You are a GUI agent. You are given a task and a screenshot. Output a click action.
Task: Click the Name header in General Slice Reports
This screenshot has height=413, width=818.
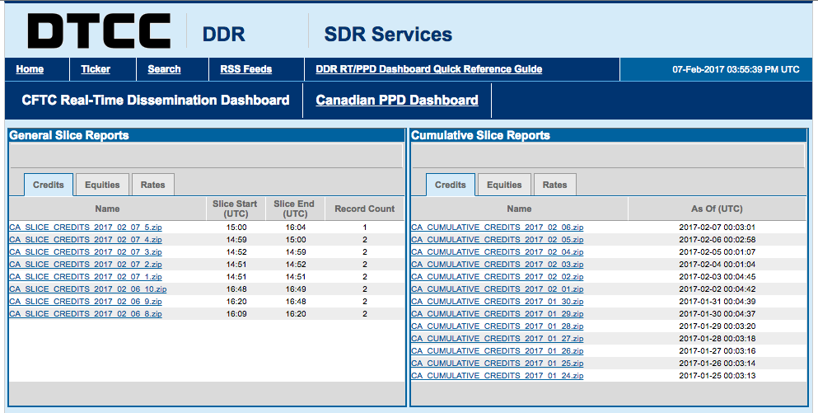pos(107,209)
